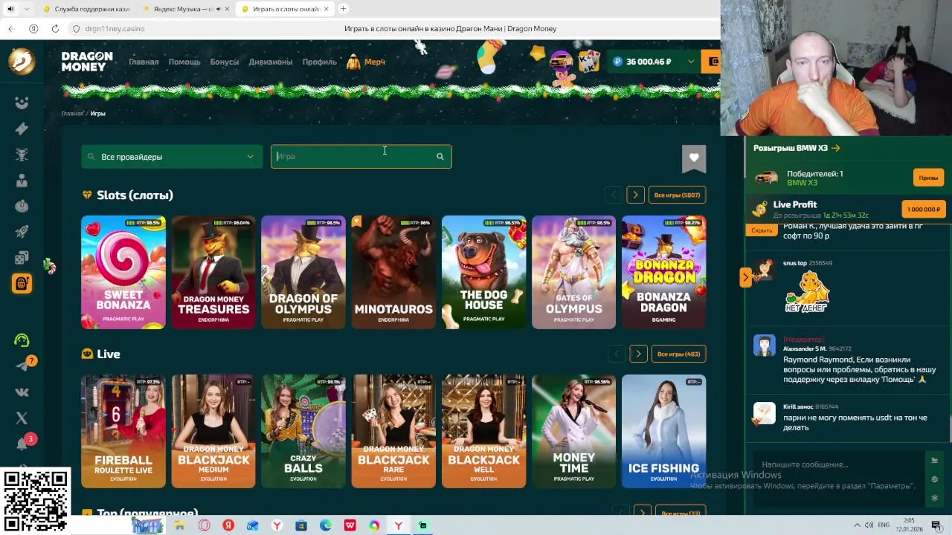This screenshot has height=535, width=952.
Task: Open the dice game icon in sidebar
Action: tap(22, 258)
